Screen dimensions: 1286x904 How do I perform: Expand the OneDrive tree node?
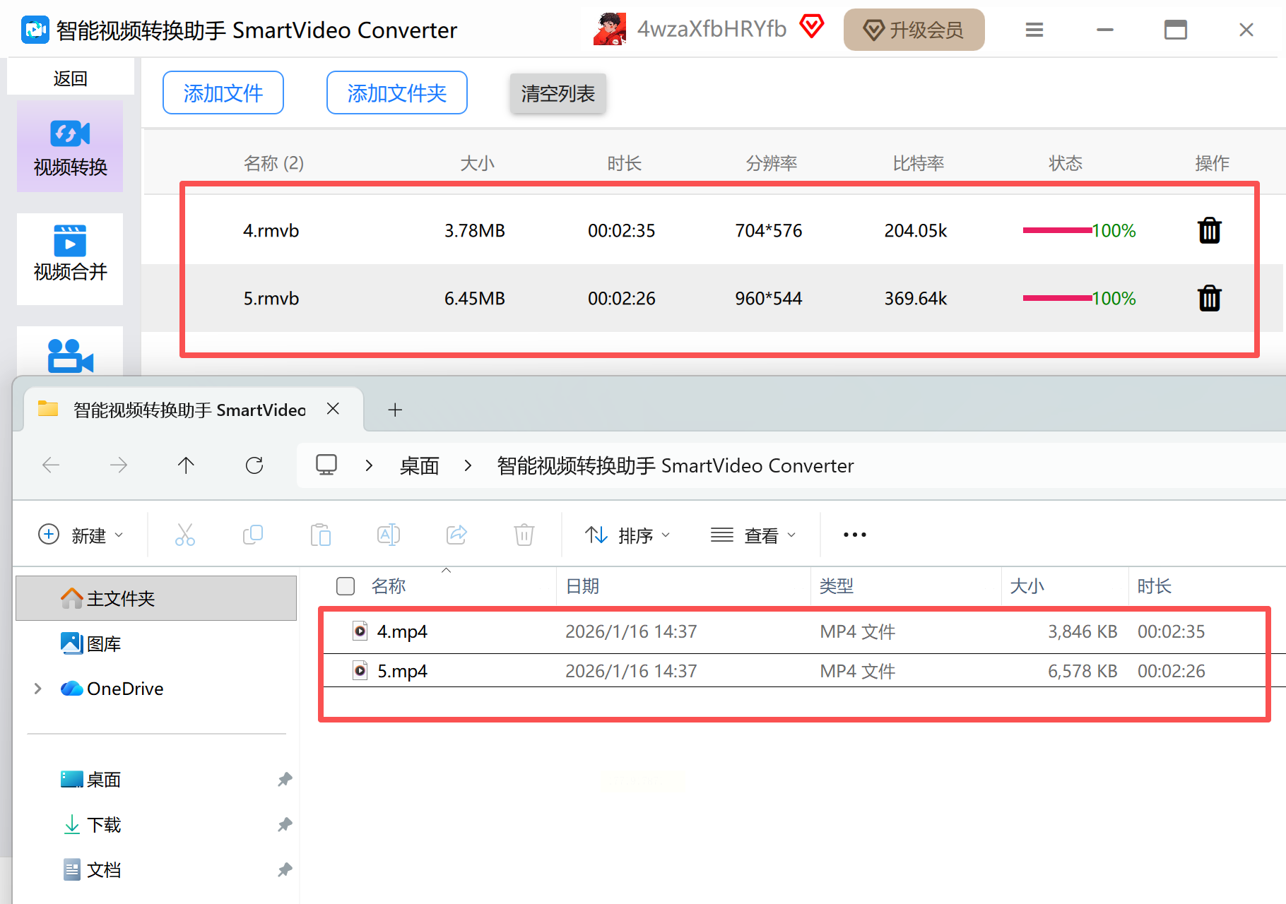pos(38,689)
